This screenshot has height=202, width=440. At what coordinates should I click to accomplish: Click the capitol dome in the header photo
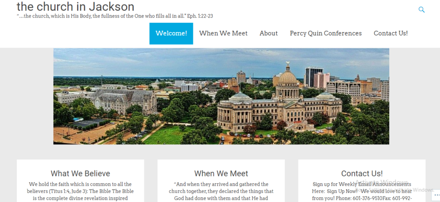click(287, 74)
